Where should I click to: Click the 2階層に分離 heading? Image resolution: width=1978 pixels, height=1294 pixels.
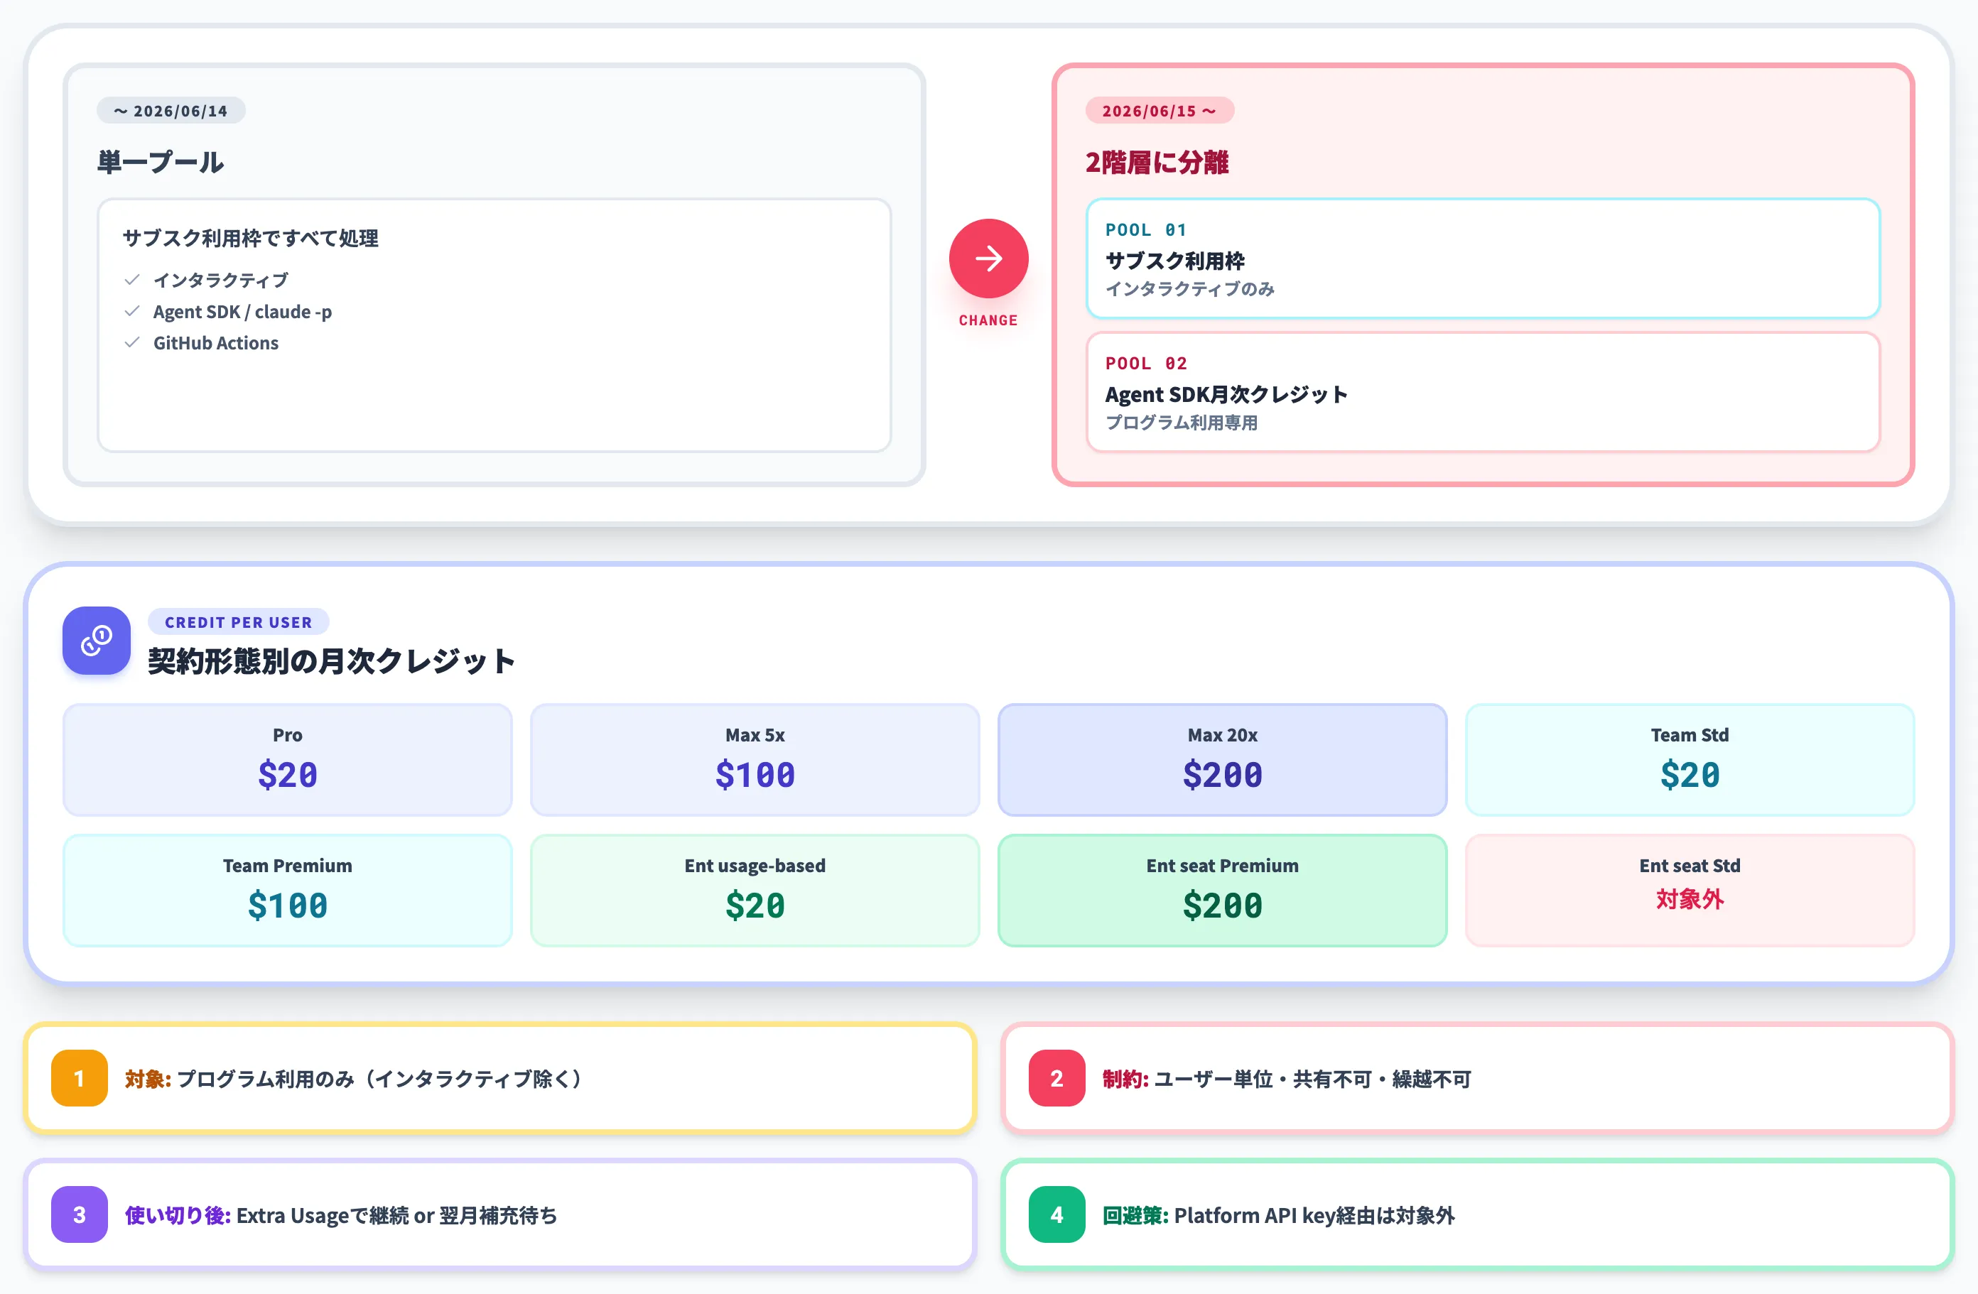1157,162
